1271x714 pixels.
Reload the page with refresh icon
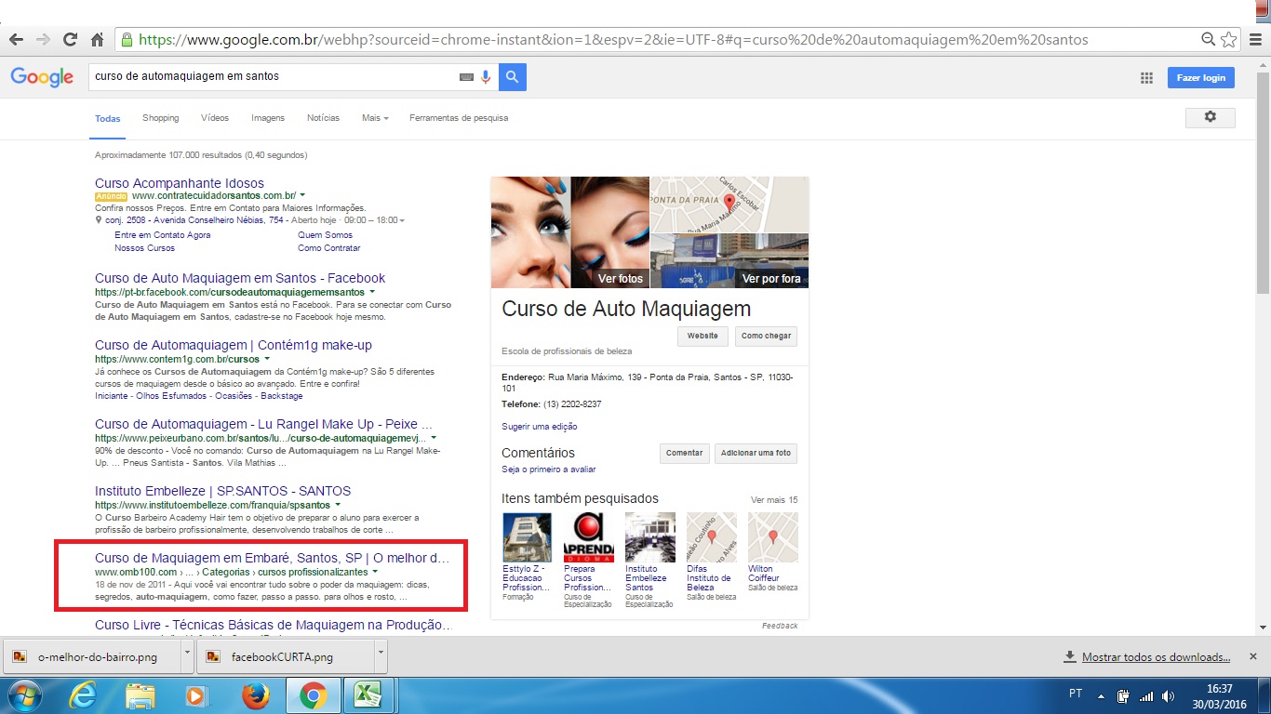click(70, 40)
